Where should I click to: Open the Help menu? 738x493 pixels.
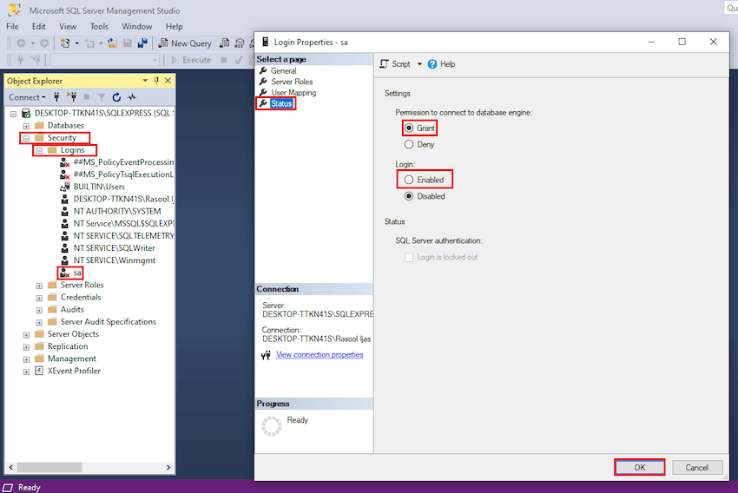coord(175,26)
